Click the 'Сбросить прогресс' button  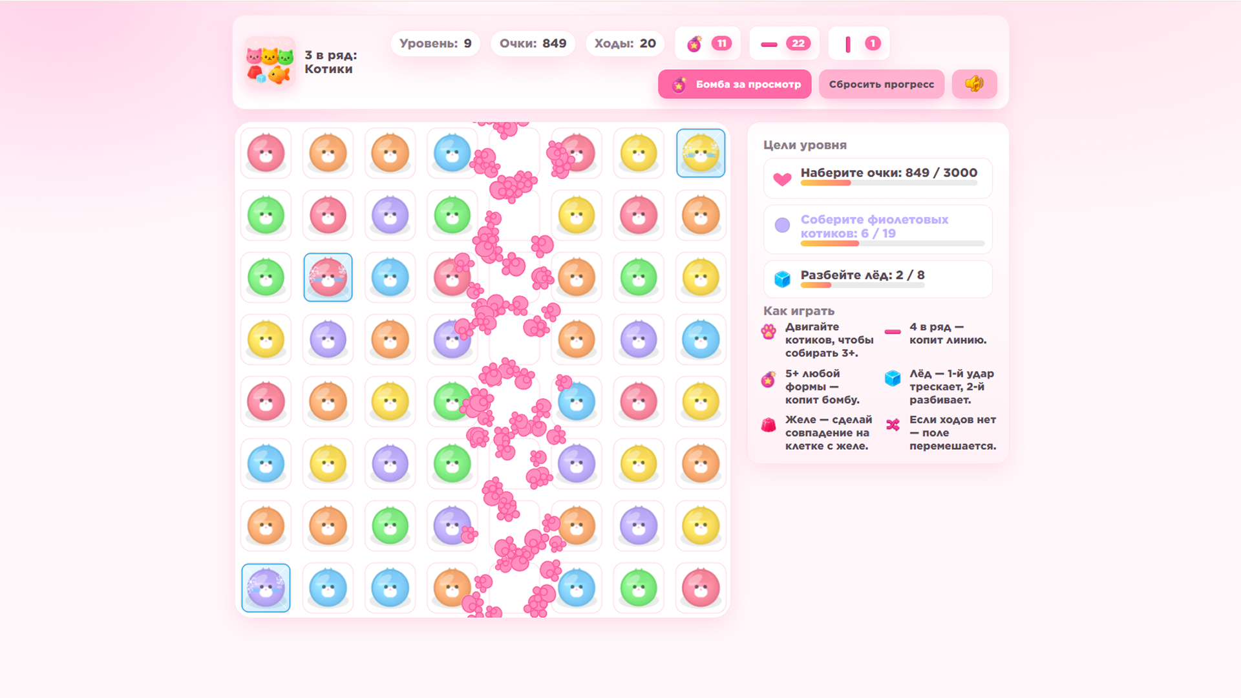coord(881,84)
